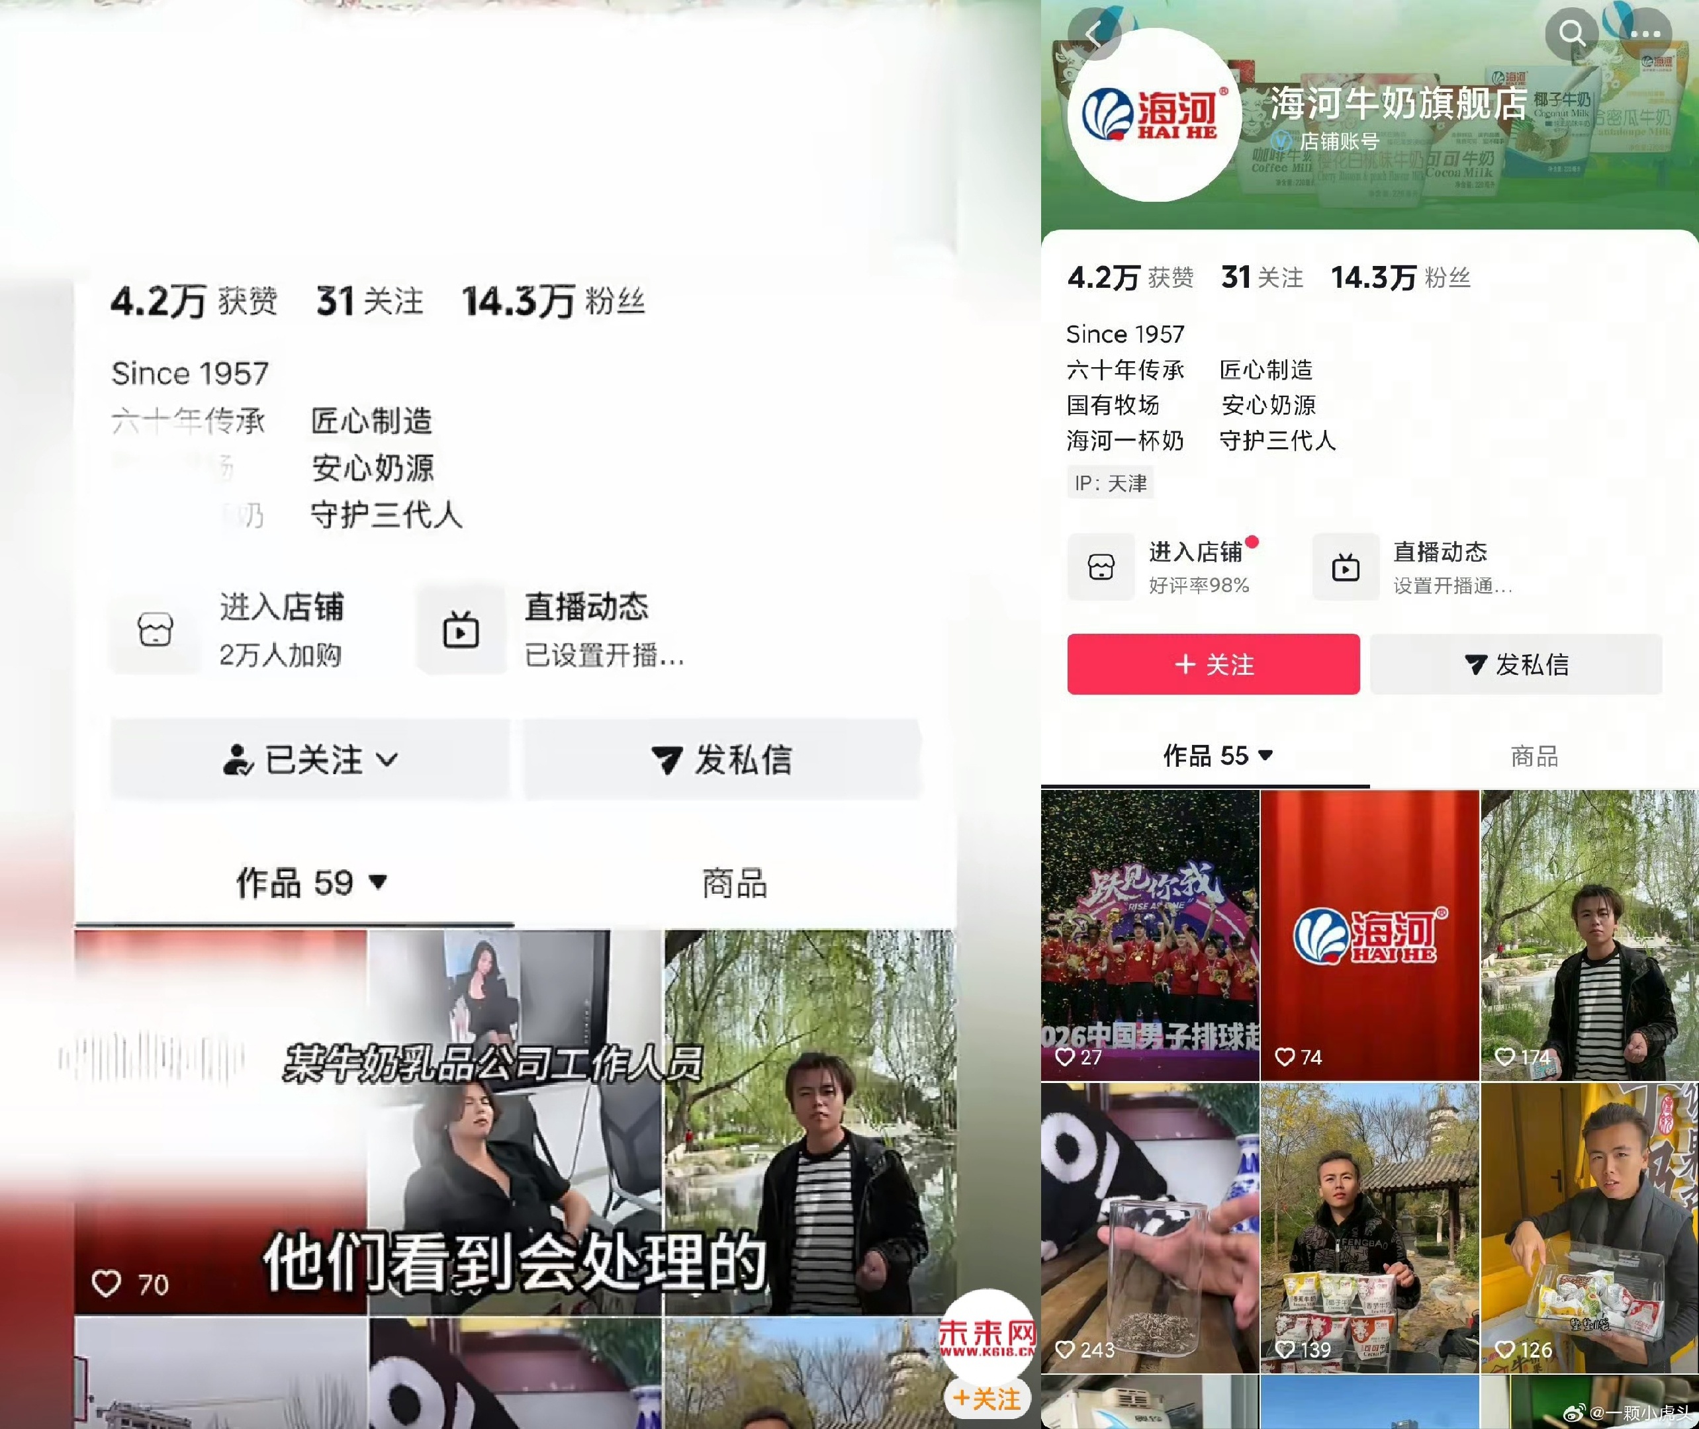
Task: Open the search magnifier icon
Action: 1572,33
